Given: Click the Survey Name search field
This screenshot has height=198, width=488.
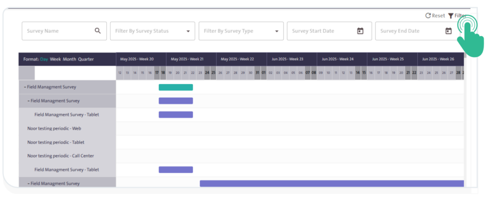Looking at the screenshot, I should tap(57, 31).
